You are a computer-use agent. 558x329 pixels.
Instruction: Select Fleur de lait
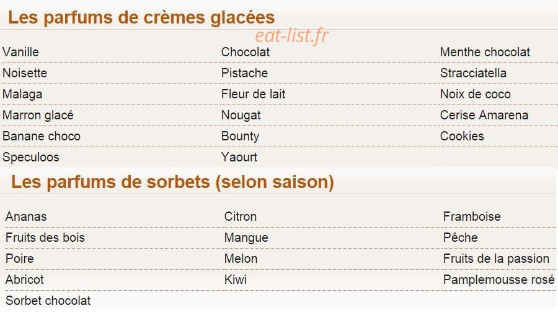coord(253,94)
